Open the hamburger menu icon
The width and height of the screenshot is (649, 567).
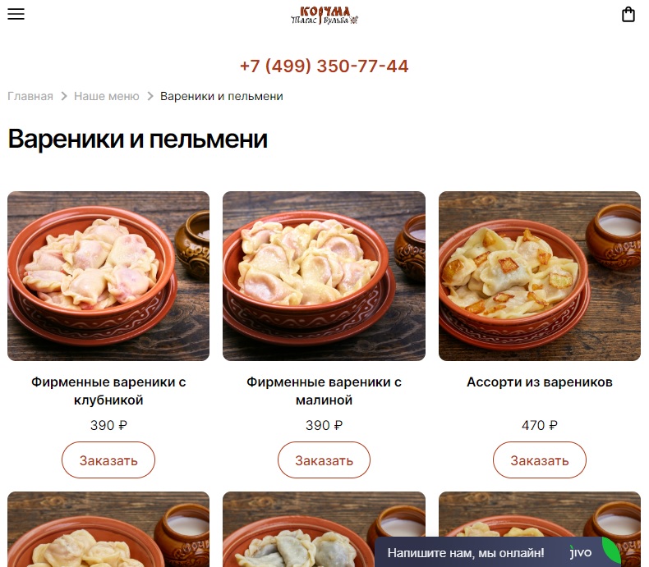tap(16, 14)
